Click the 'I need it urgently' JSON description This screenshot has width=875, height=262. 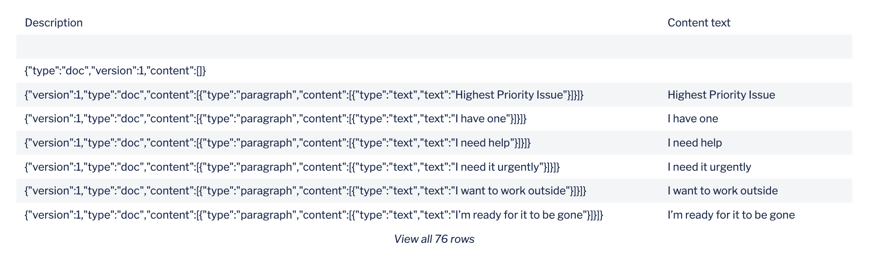coord(292,167)
